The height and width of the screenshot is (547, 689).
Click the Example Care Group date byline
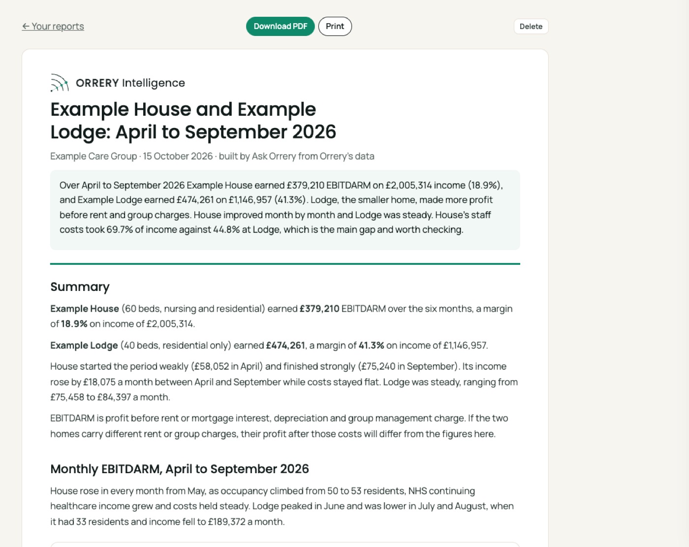[x=212, y=156]
